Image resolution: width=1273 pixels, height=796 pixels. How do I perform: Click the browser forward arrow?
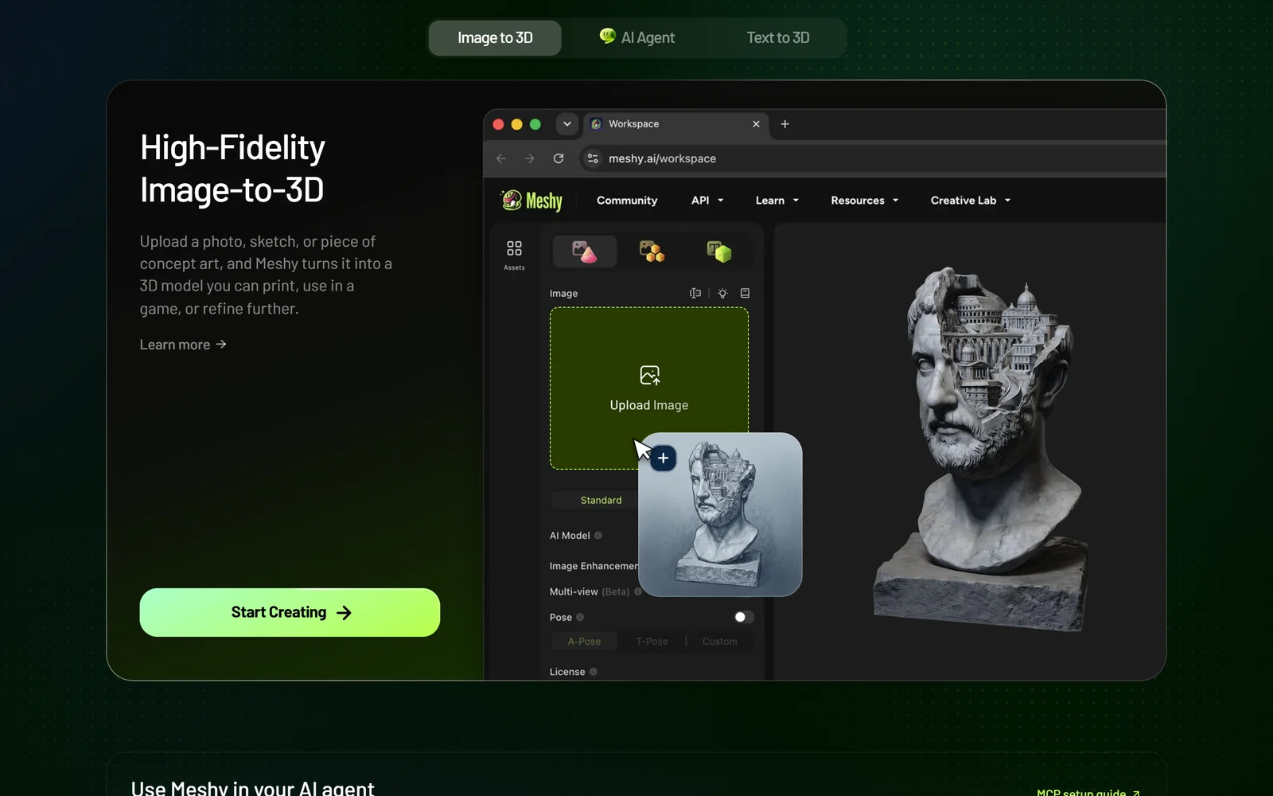click(x=529, y=158)
